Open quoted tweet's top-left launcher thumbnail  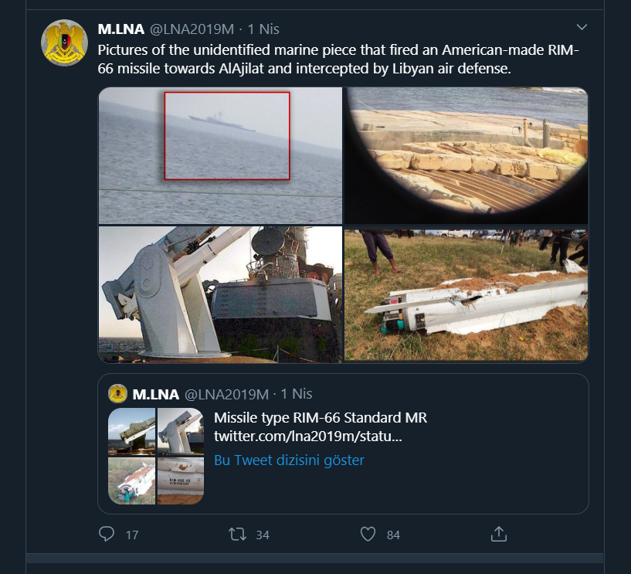131,432
